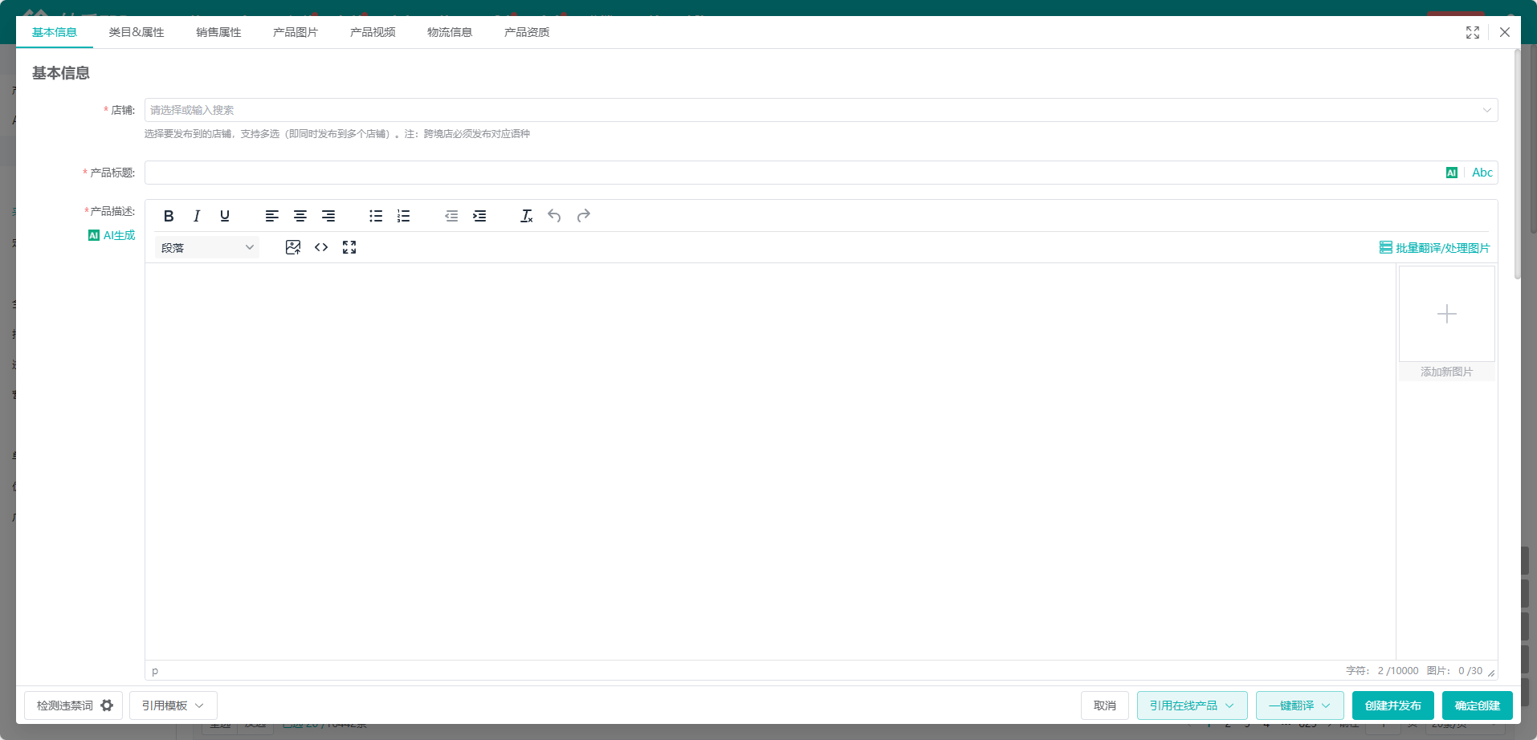Open the 店铺 store selection dropdown
The width and height of the screenshot is (1537, 740).
click(x=821, y=110)
